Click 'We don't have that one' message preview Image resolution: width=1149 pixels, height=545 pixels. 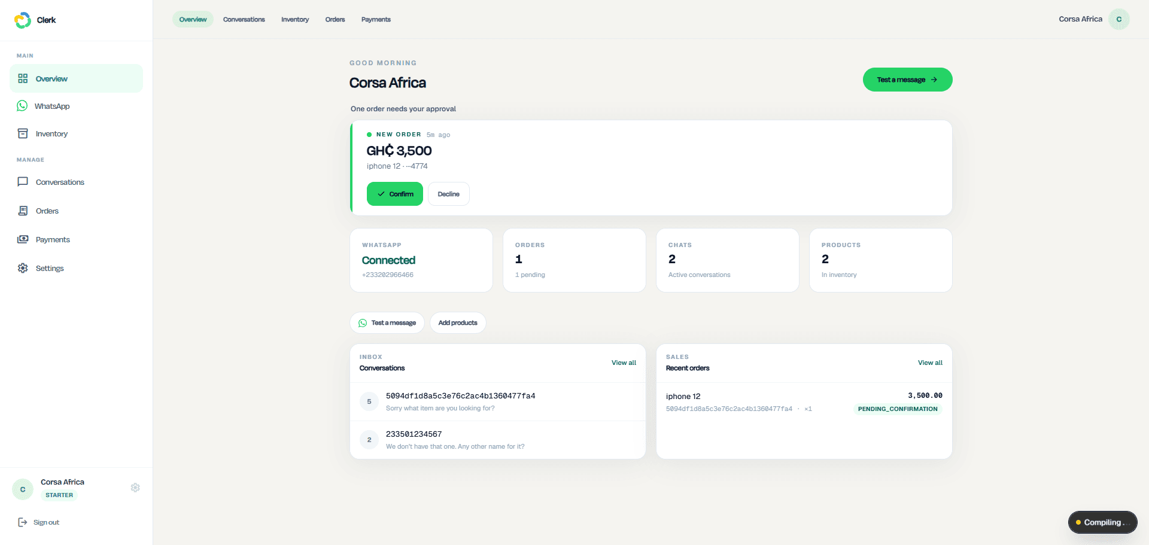[x=455, y=447]
